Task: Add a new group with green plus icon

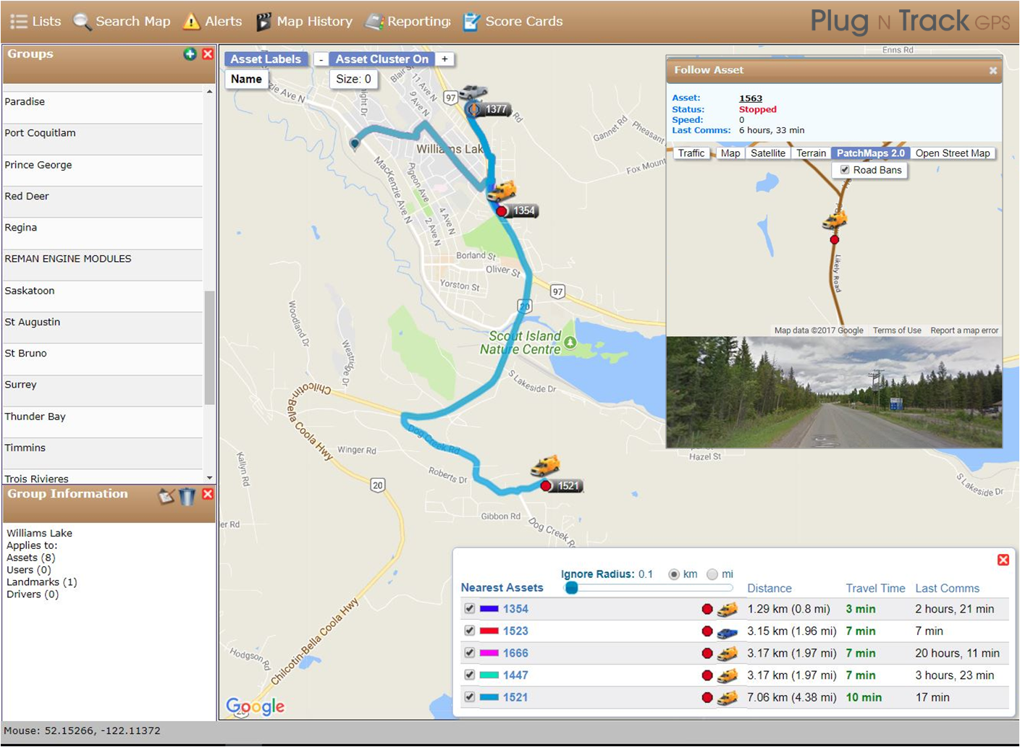Action: pos(190,54)
